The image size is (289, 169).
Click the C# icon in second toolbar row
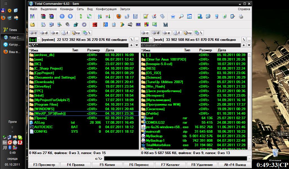pyautogui.click(x=154, y=25)
